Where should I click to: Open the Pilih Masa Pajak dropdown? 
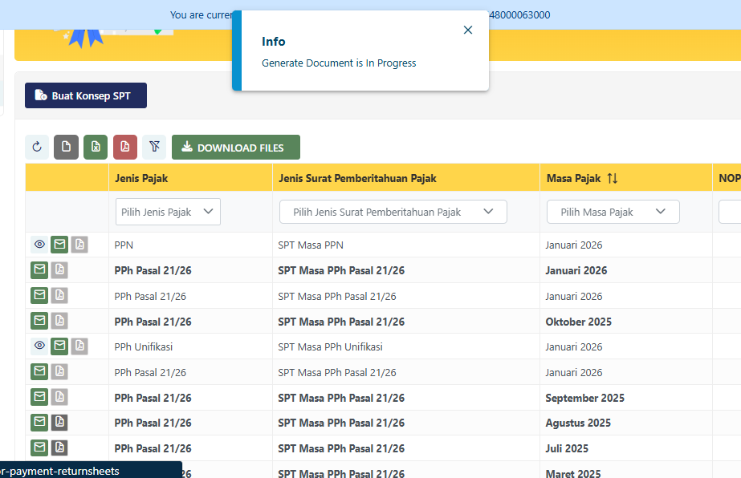(613, 212)
